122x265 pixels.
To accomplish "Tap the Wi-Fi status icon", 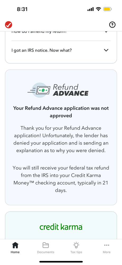I will pos(98,9).
